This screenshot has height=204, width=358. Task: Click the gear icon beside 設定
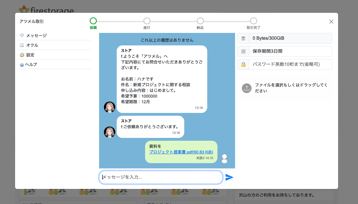22,55
